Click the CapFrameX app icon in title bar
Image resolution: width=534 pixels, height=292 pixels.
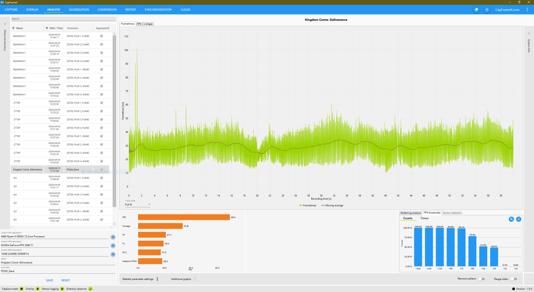click(2, 2)
